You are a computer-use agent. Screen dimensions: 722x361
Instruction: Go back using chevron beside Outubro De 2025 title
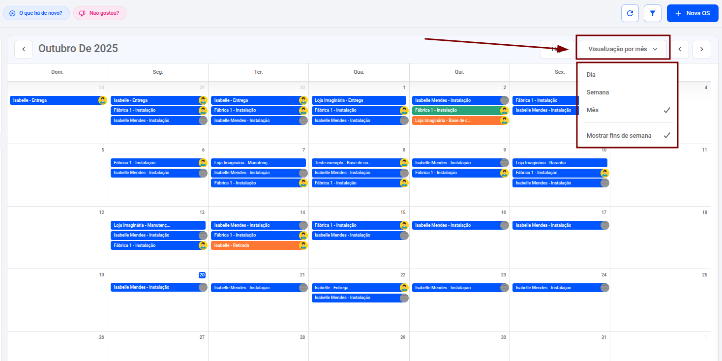[x=24, y=49]
